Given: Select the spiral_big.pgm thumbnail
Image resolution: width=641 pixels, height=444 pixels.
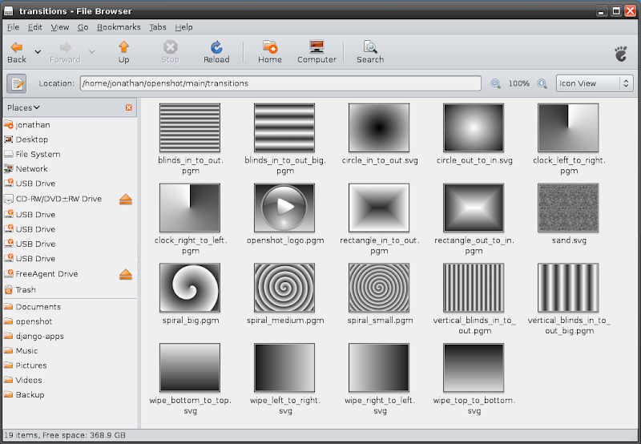Looking at the screenshot, I should point(190,288).
